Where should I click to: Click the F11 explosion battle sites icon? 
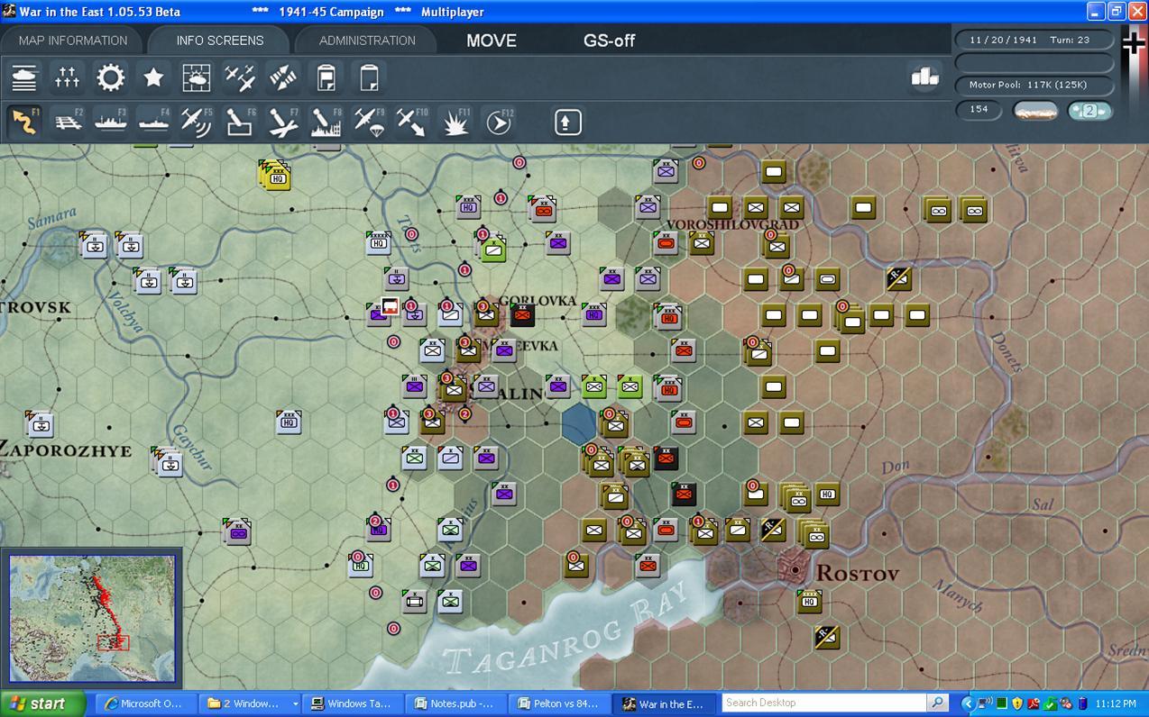point(455,122)
